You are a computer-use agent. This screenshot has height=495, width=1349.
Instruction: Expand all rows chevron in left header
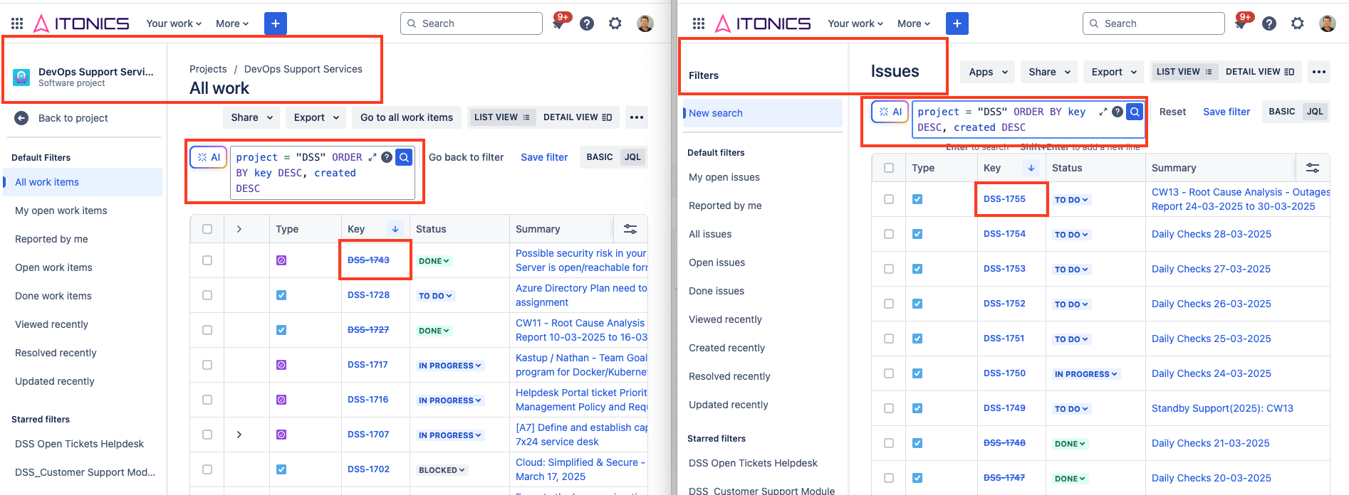click(x=239, y=229)
